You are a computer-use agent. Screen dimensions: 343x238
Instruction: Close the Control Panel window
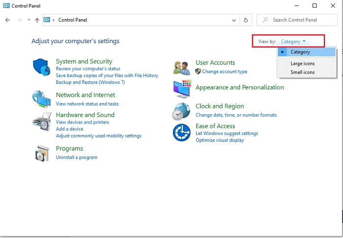pos(333,6)
